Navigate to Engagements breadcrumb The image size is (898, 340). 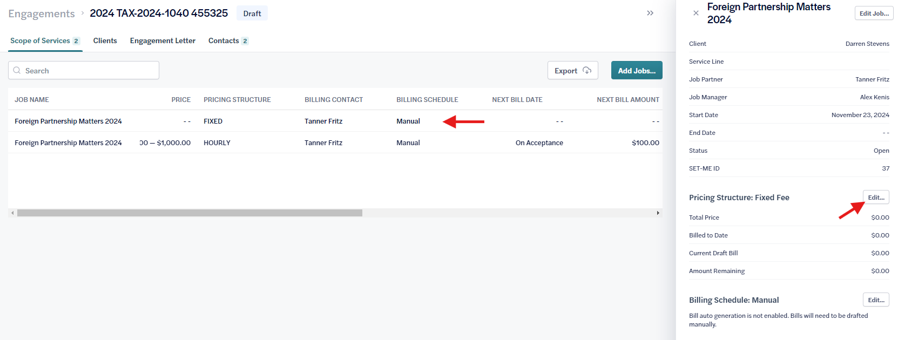(42, 13)
